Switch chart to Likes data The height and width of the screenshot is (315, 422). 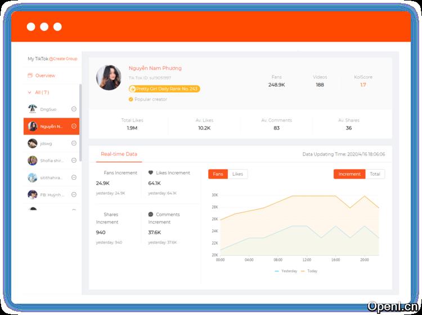(x=237, y=174)
